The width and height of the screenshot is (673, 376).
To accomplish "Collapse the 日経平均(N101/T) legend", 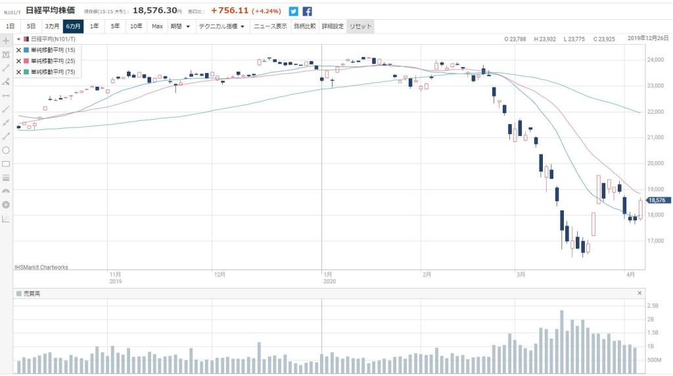I will click(18, 39).
